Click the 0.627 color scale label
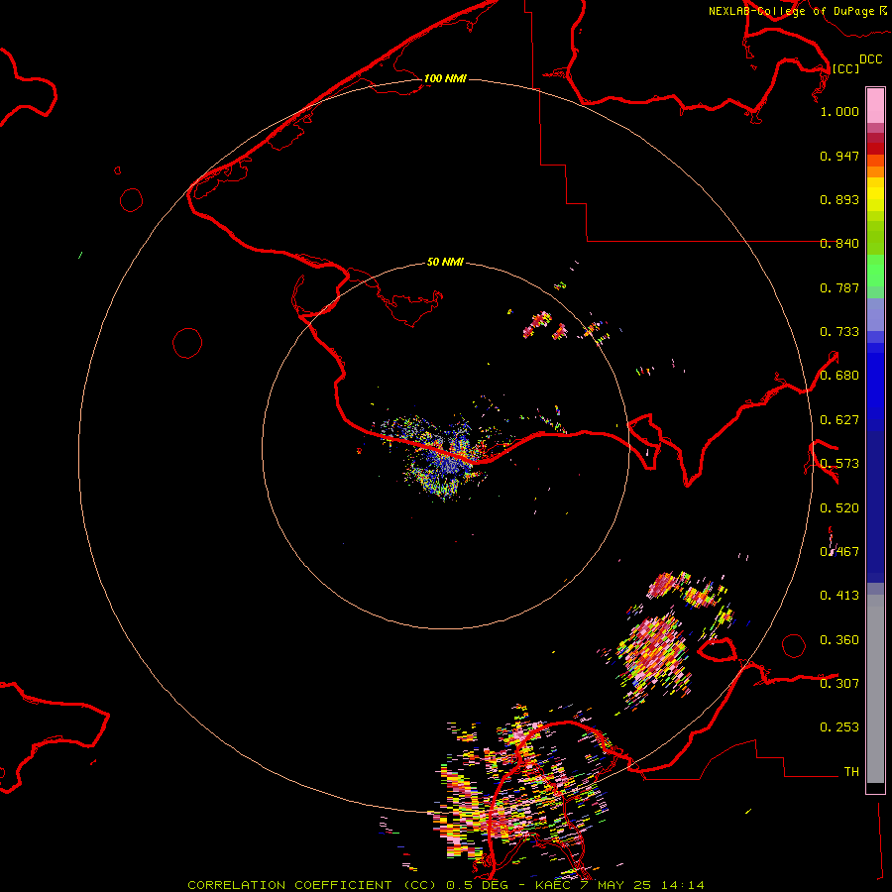The width and height of the screenshot is (892, 892). (839, 420)
